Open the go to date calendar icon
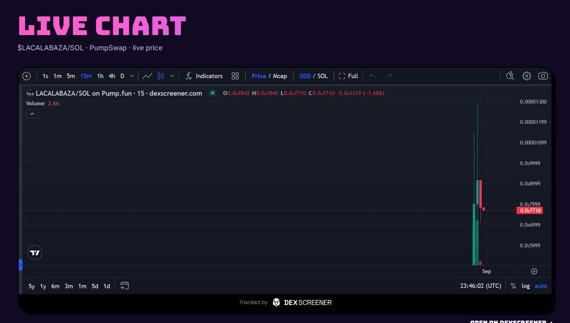This screenshot has height=323, width=570. [124, 286]
